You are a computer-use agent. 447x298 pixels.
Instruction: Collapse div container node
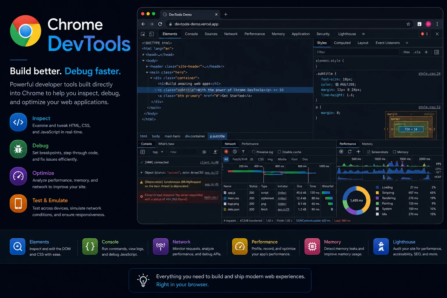(x=151, y=78)
